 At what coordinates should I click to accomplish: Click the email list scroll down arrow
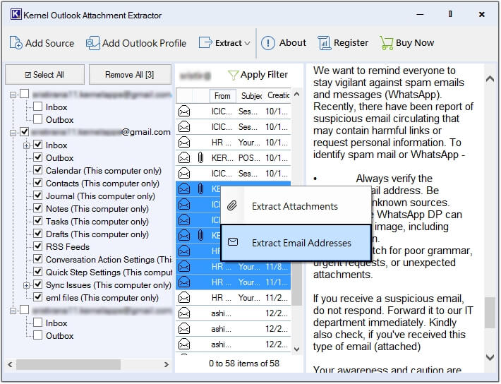[296, 349]
